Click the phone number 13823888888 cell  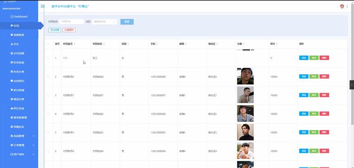click(x=158, y=77)
